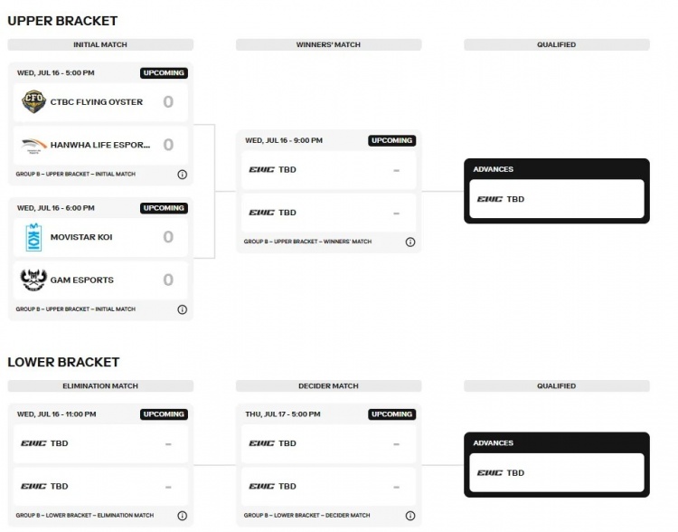Select the Elimination Match column header
This screenshot has height=532, width=678.
100,385
